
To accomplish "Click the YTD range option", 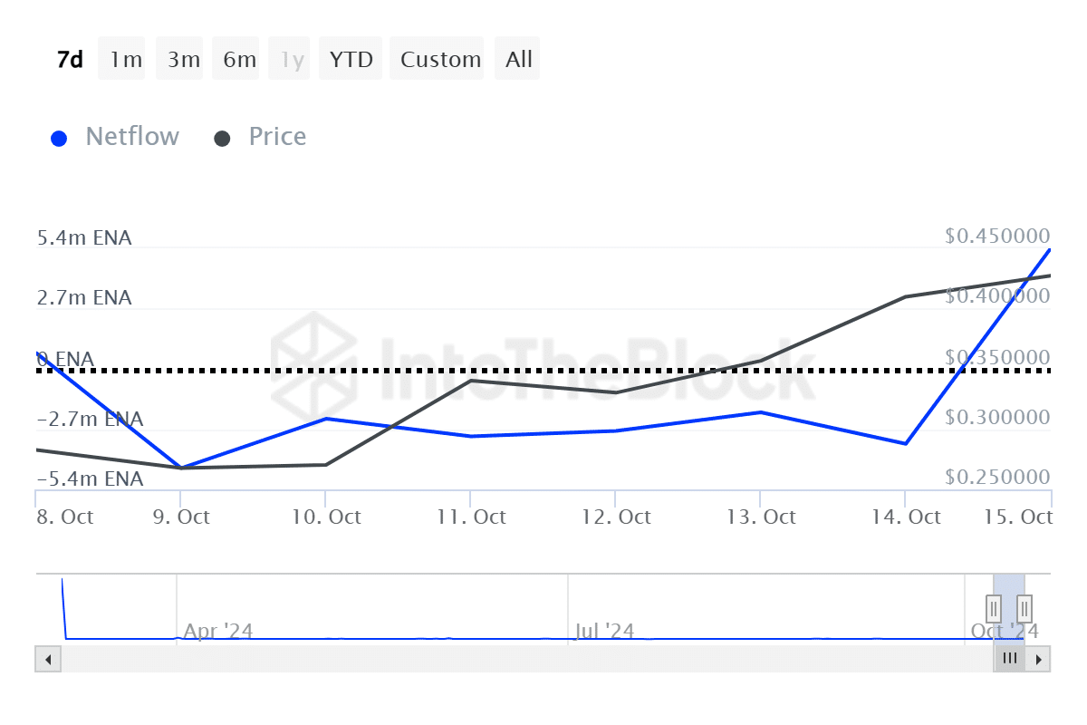I will click(351, 58).
